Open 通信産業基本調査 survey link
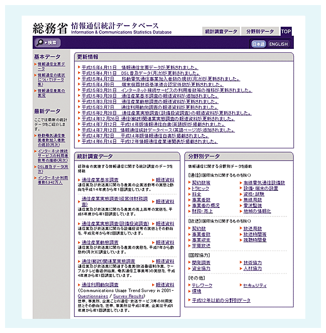The image size is (326, 333). click(100, 180)
